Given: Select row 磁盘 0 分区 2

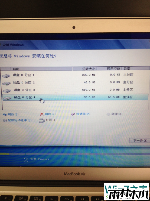Looking at the screenshot, I should [x=75, y=82].
